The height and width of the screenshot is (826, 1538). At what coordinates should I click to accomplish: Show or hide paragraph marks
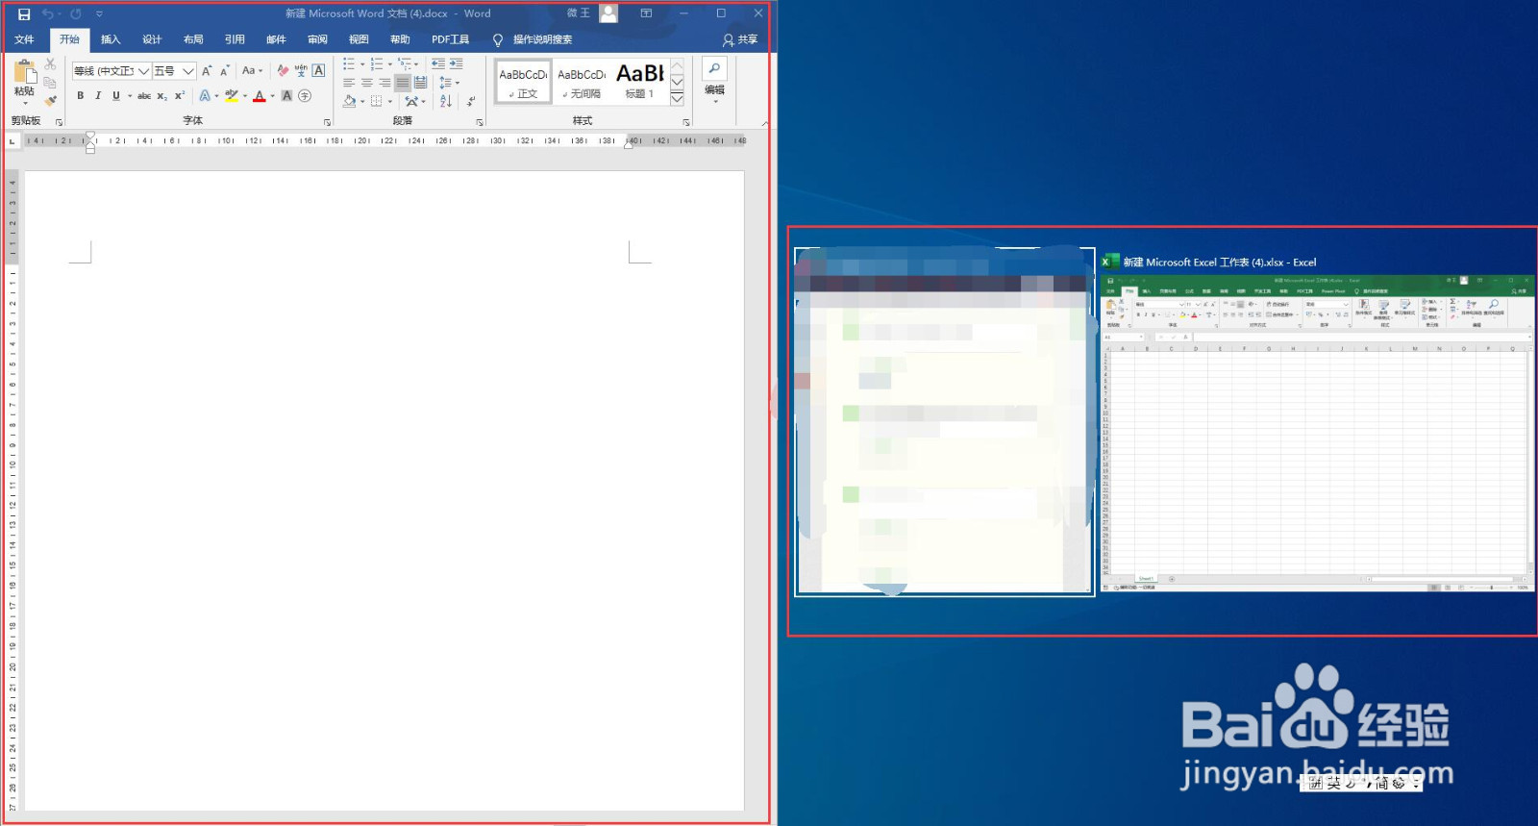click(471, 101)
